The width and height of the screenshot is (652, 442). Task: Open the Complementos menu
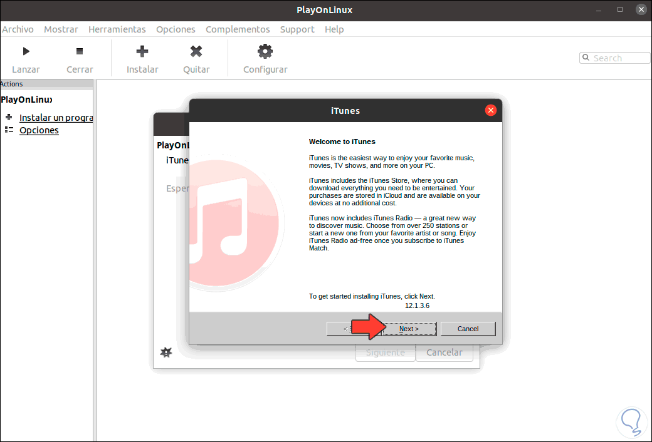(238, 29)
